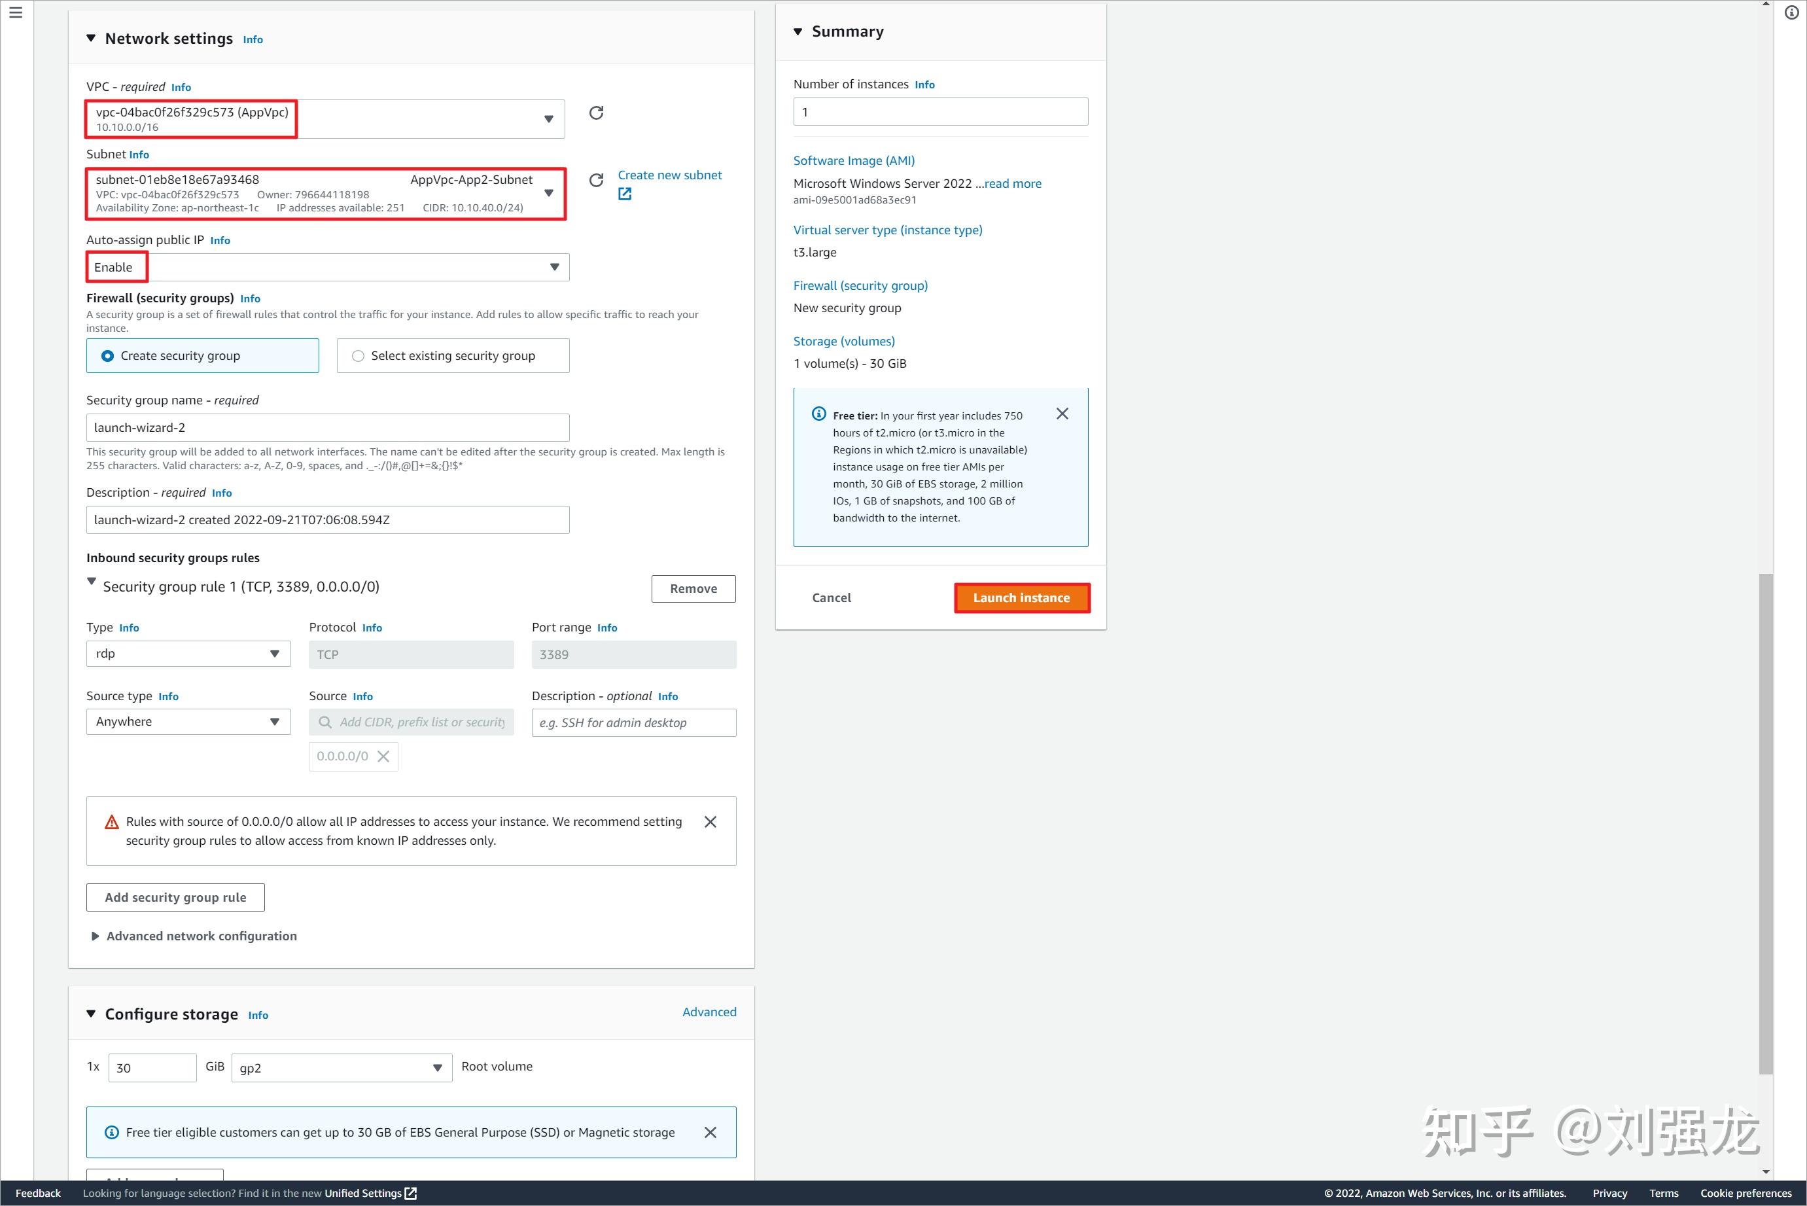Dismiss the Free tier notice in Summary
Viewport: 1807px width, 1206px height.
tap(1062, 413)
